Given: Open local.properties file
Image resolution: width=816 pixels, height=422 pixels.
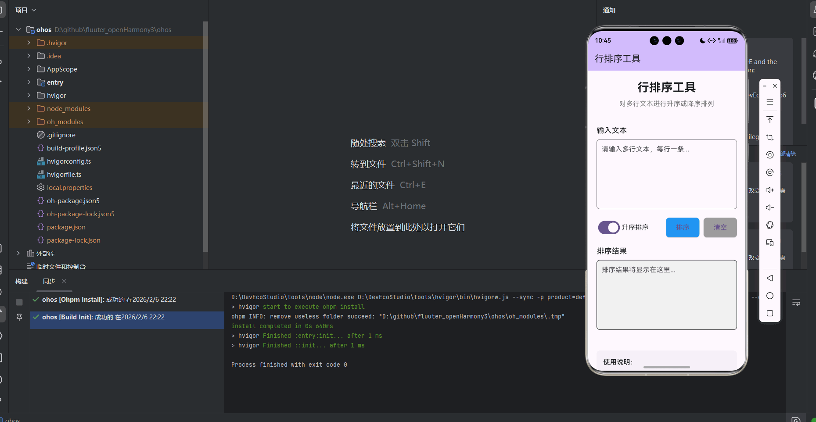Looking at the screenshot, I should (x=69, y=187).
